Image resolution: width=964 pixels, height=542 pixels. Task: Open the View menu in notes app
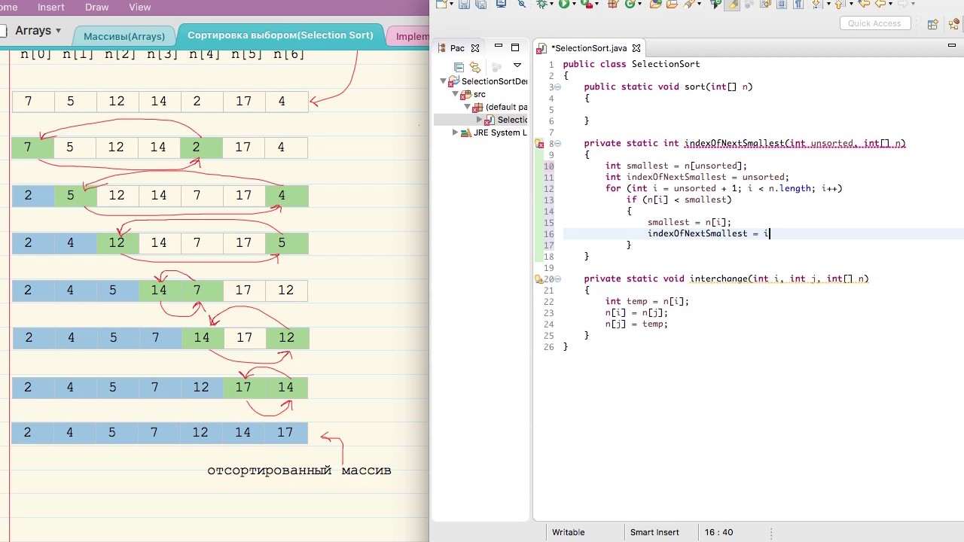pyautogui.click(x=140, y=7)
